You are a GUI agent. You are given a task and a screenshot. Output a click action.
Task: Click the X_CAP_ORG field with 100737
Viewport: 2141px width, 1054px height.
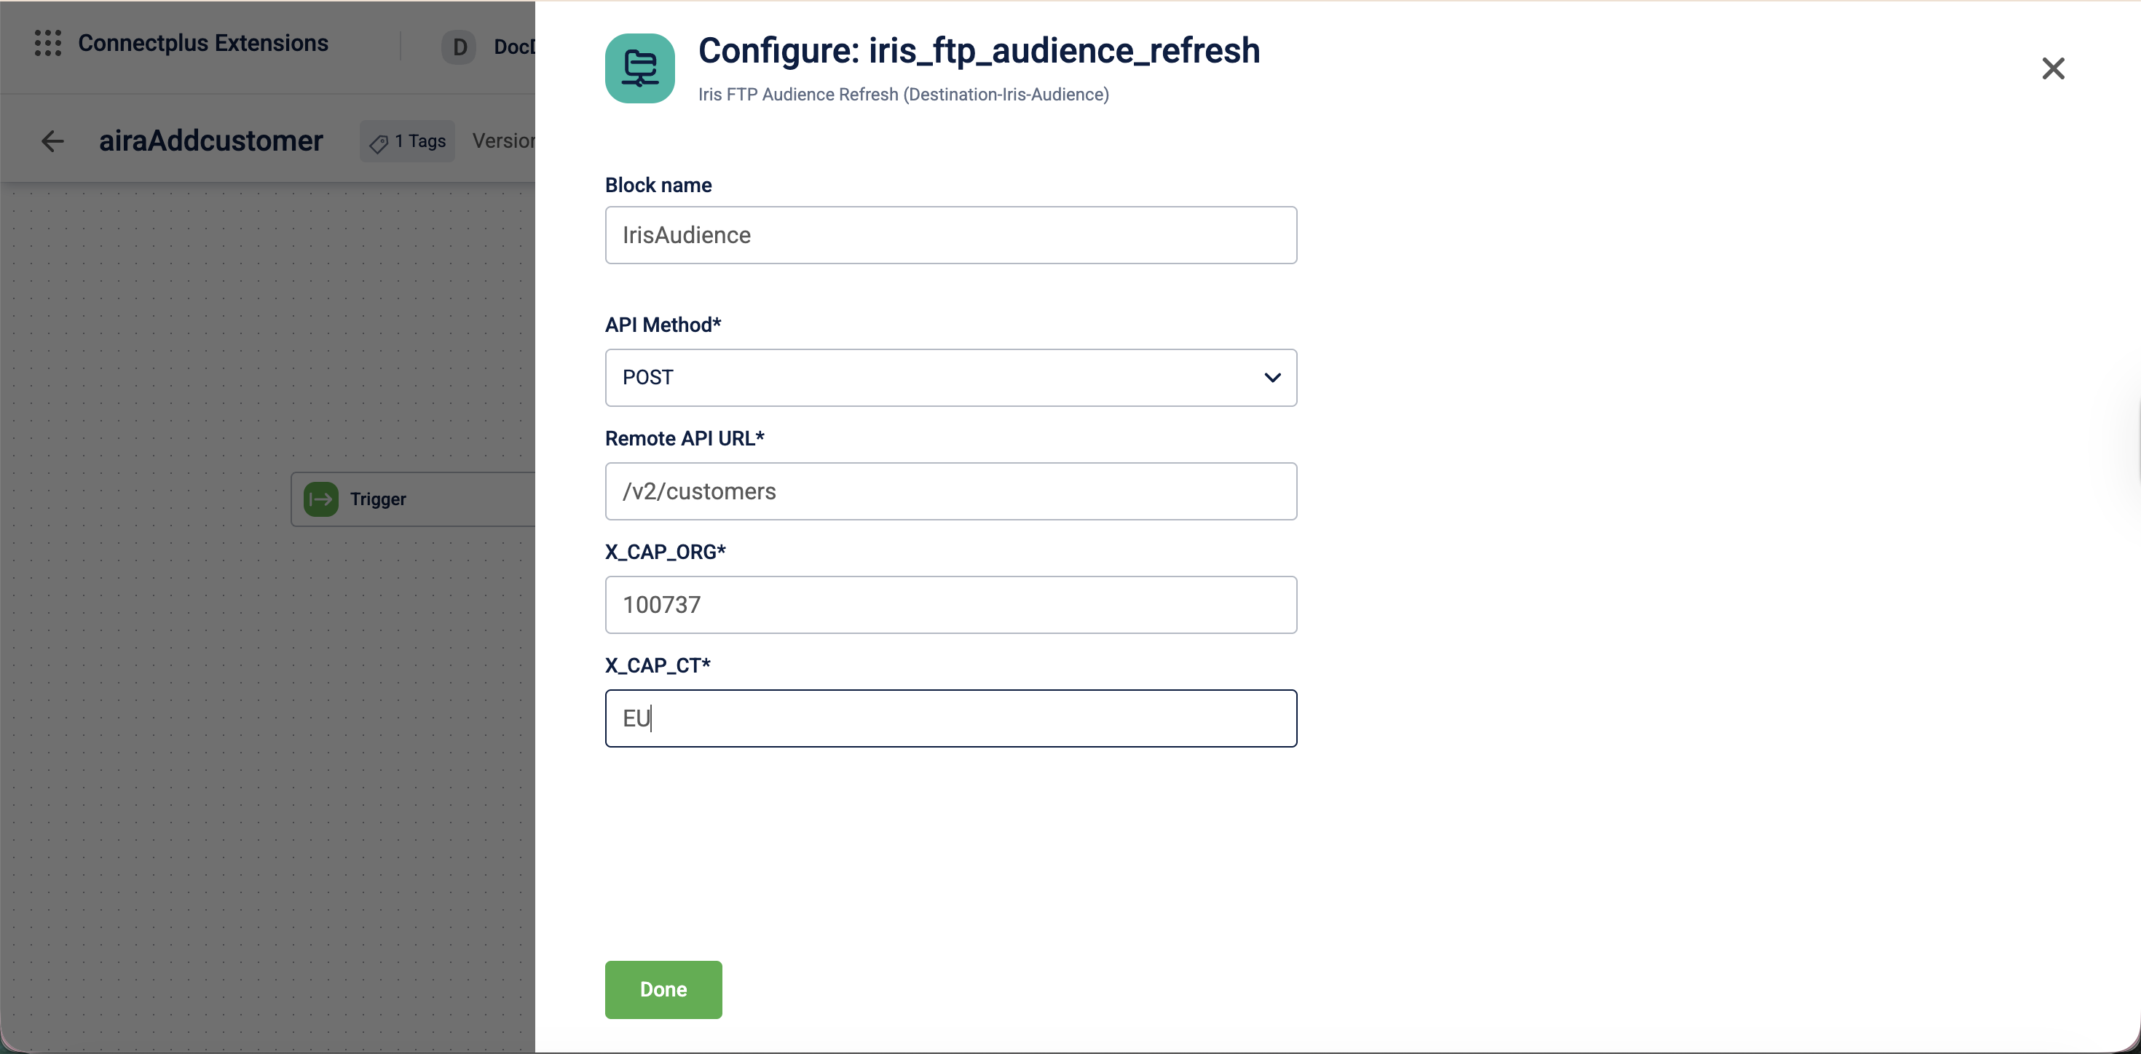950,605
